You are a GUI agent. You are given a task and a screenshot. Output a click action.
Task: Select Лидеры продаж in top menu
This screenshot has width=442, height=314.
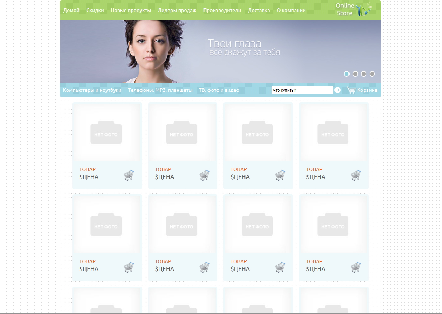(x=177, y=10)
